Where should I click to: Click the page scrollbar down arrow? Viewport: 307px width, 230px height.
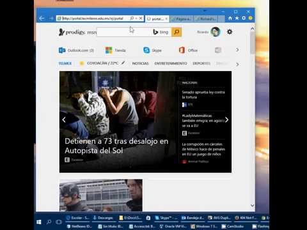point(253,206)
